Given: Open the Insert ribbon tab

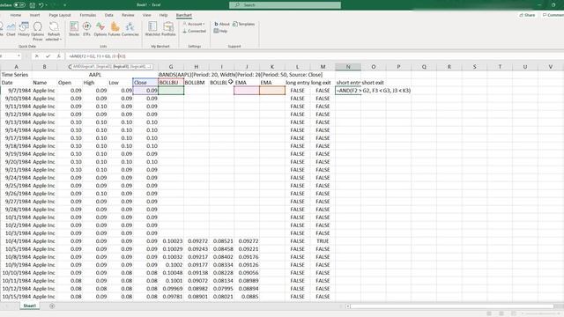Looking at the screenshot, I should [35, 15].
